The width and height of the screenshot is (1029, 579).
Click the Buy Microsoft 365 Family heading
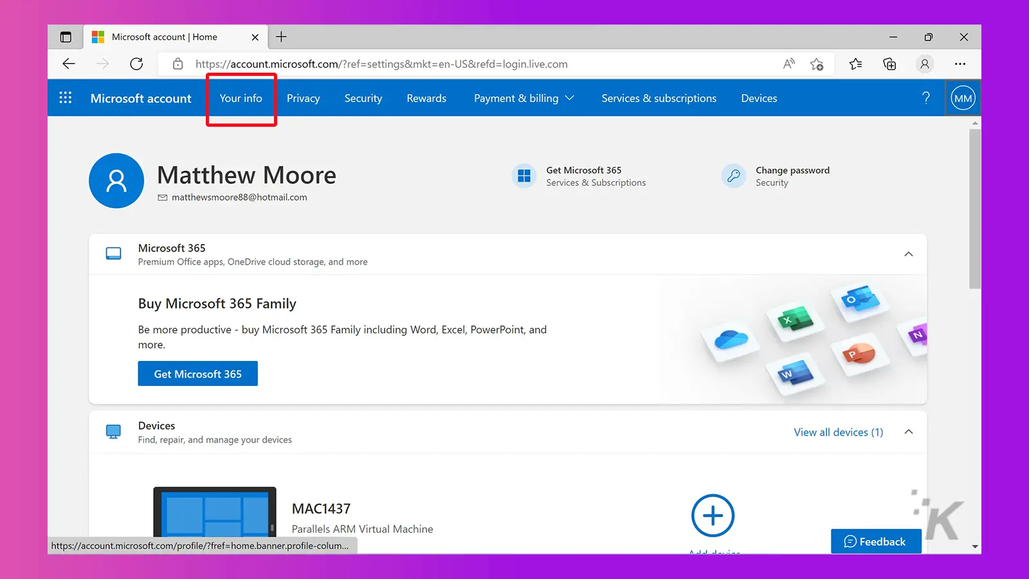(217, 304)
